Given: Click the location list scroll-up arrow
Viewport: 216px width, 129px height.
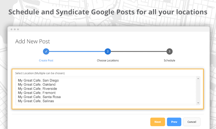Looking at the screenshot, I should (x=198, y=78).
